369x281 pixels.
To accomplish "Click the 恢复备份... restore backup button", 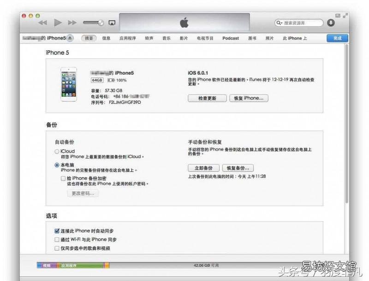I will click(x=238, y=168).
